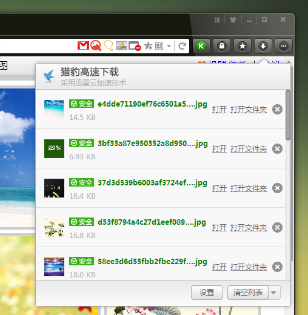308x315 pixels.
Task: Click the green thumbnail of 3bf33a87e950 file
Action: tap(54, 148)
